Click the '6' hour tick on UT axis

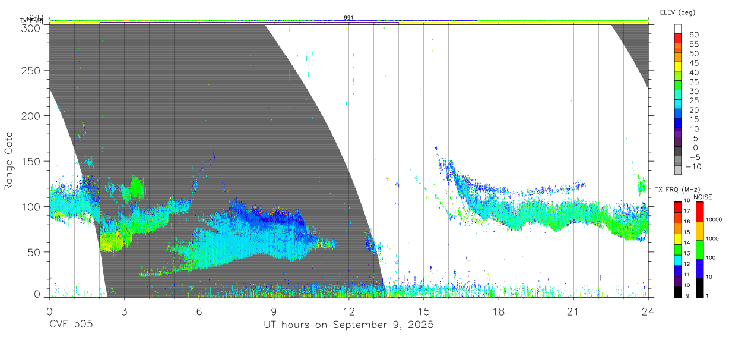tap(199, 311)
